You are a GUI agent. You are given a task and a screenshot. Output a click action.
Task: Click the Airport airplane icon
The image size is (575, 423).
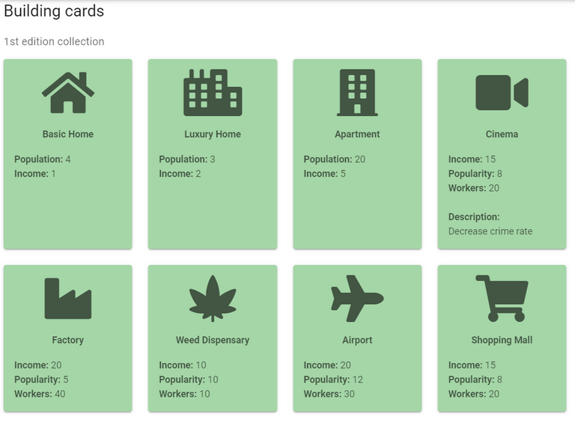click(x=357, y=298)
